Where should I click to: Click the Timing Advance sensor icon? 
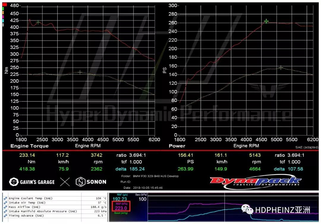5,215
